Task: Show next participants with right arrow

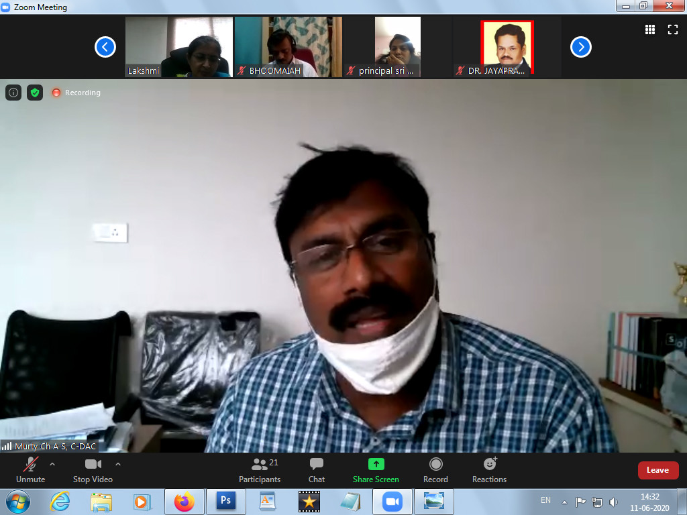Action: (581, 47)
